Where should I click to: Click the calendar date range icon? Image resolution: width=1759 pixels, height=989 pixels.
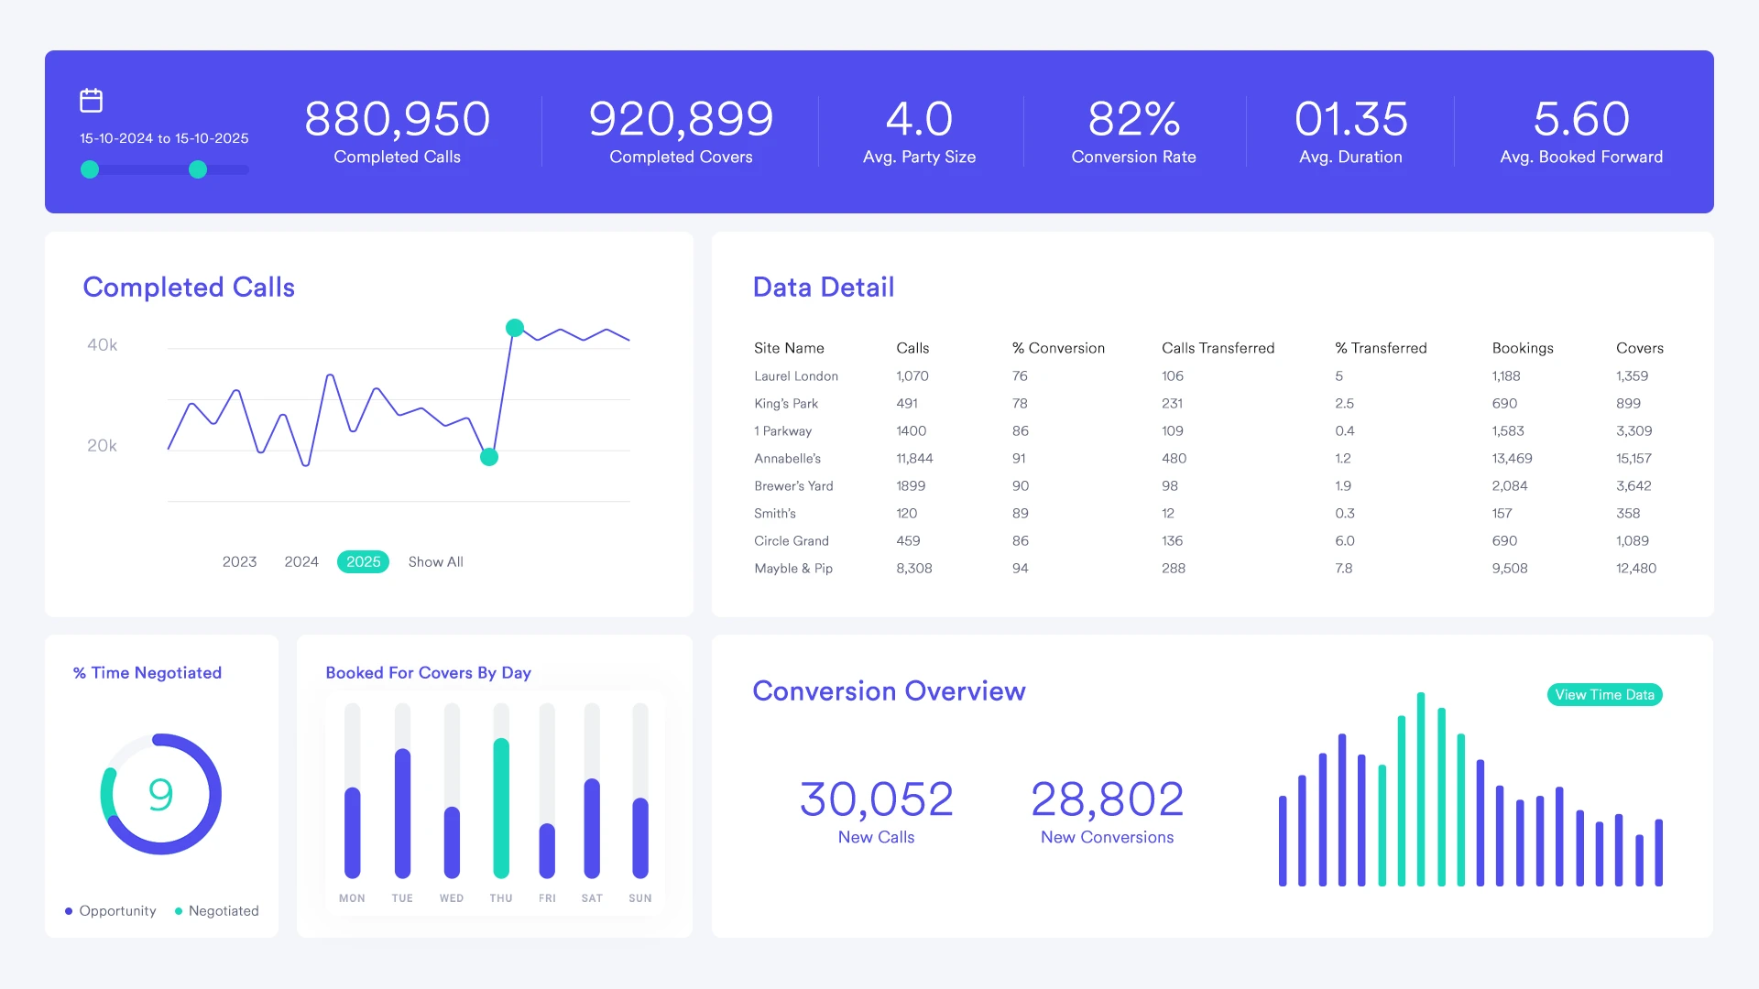tap(91, 101)
